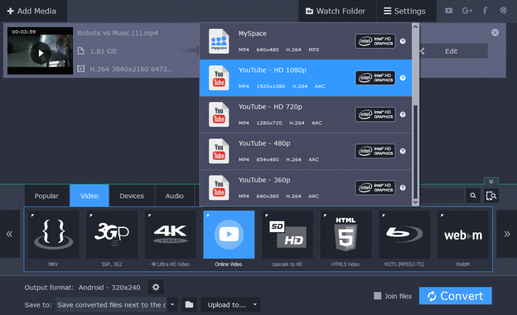Choose YouTube - HD 1080p preset

pyautogui.click(x=305, y=78)
